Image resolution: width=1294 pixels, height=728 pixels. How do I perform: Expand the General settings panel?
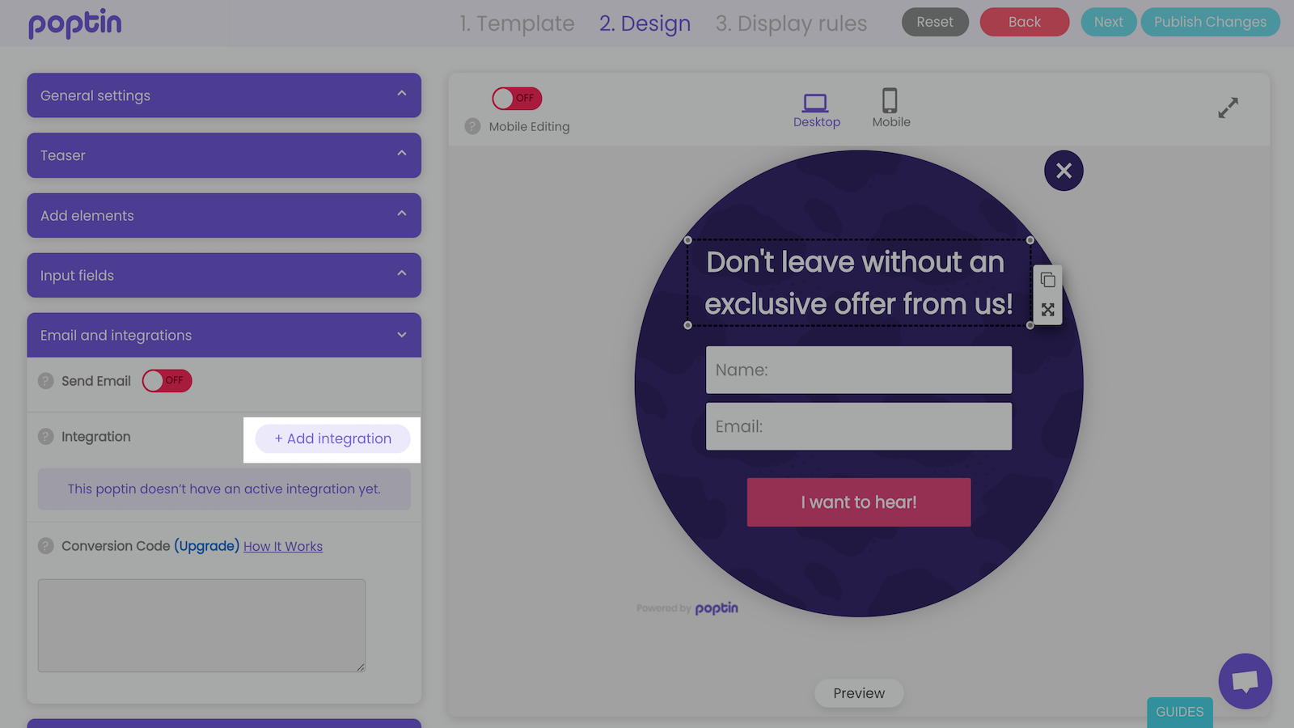pyautogui.click(x=224, y=95)
